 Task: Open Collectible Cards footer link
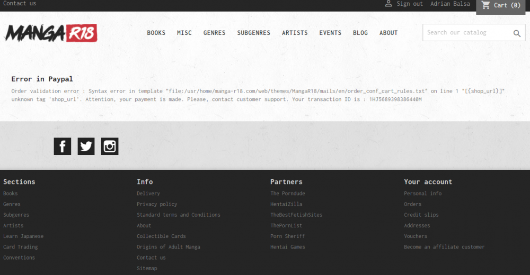tap(161, 236)
